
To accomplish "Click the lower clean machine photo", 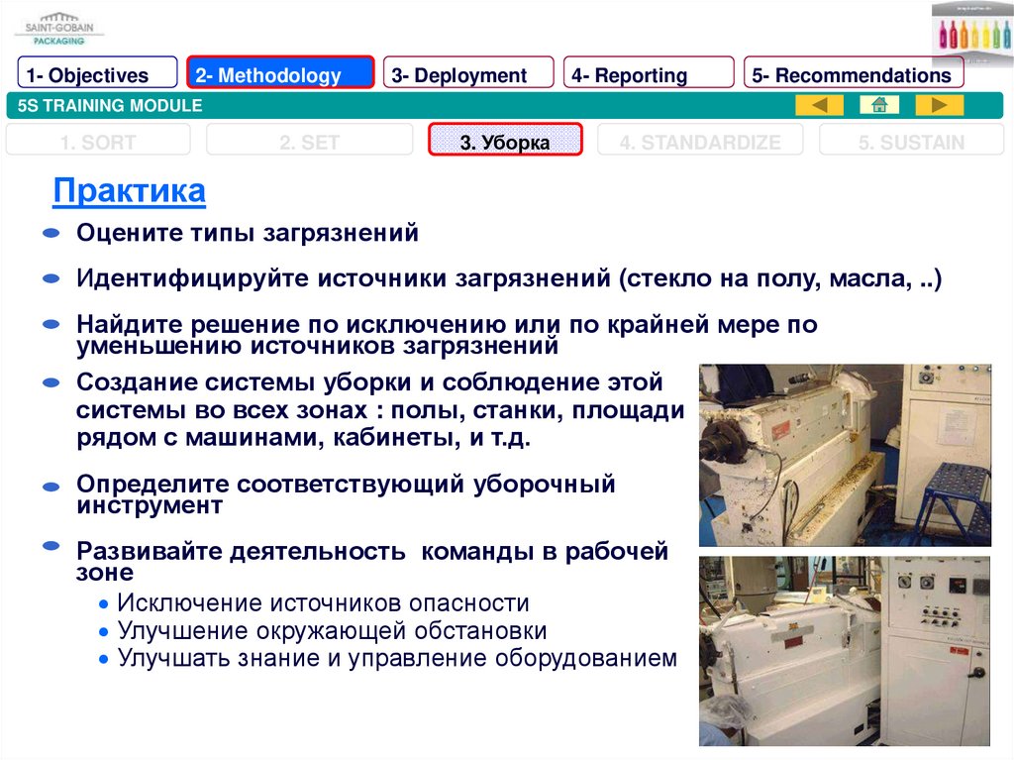I will tap(845, 651).
